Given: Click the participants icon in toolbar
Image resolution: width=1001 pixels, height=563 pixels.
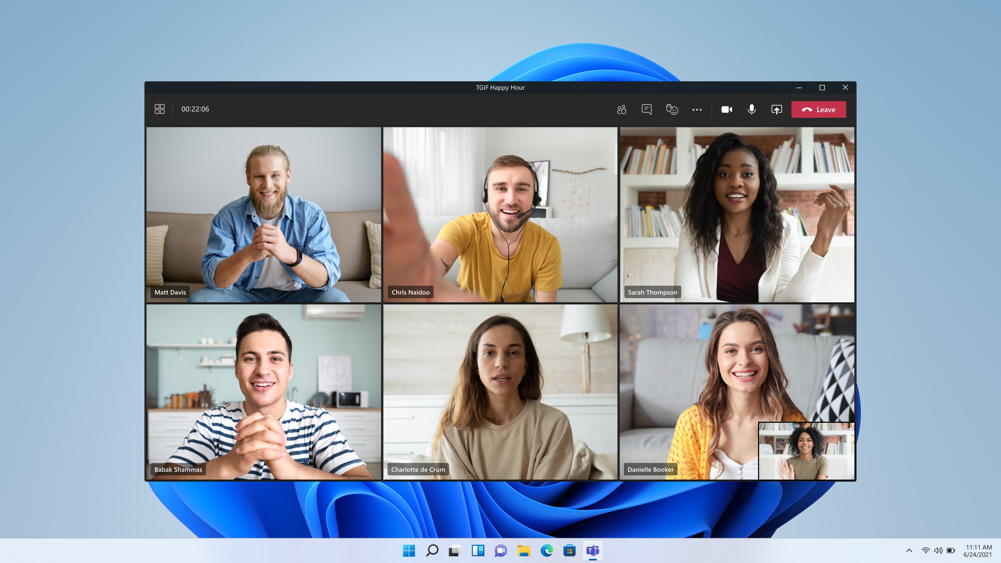Looking at the screenshot, I should (x=621, y=109).
